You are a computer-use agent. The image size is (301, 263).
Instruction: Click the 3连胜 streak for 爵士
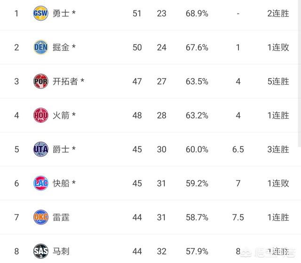[x=278, y=149]
